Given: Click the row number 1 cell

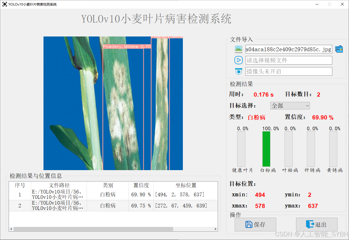Looking at the screenshot, I should (x=20, y=194).
